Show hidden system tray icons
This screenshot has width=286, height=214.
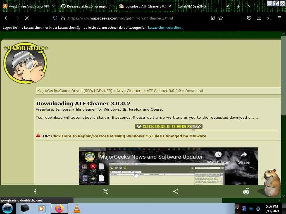[x=237, y=208]
